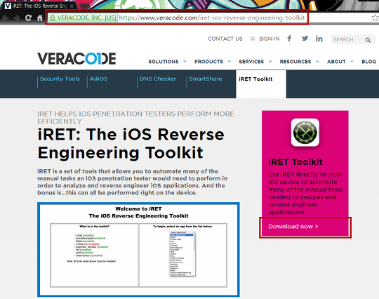Reload the page with the refresh icon
Screen dimensions: 379x299
[28, 18]
